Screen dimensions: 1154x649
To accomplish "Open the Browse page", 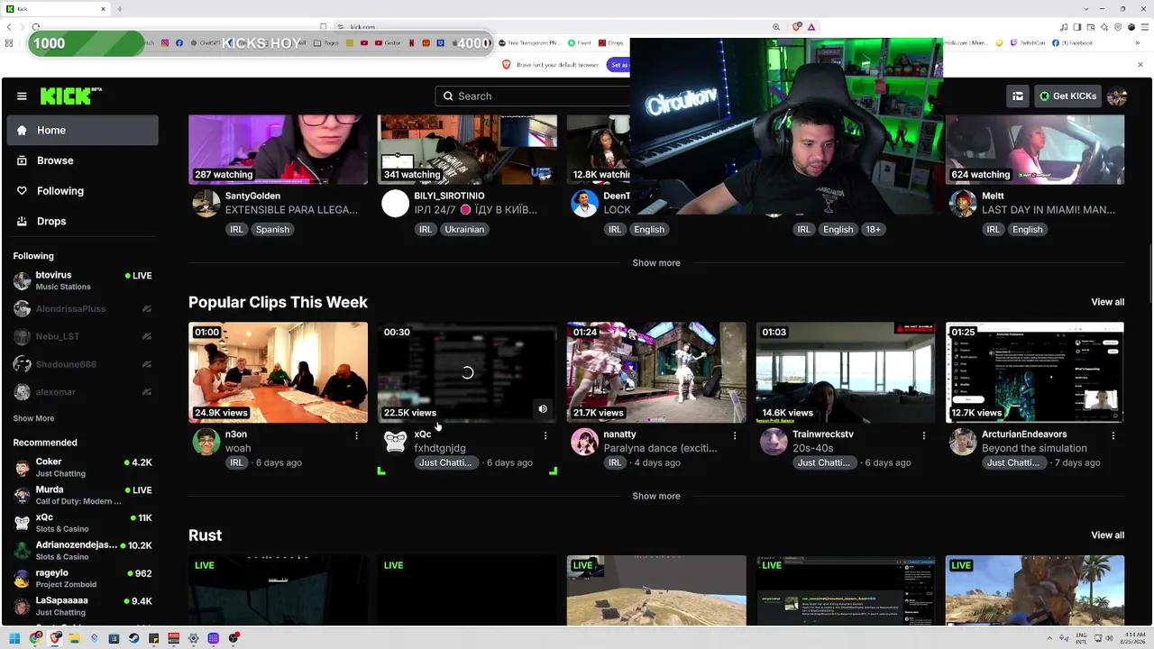I will tap(83, 160).
